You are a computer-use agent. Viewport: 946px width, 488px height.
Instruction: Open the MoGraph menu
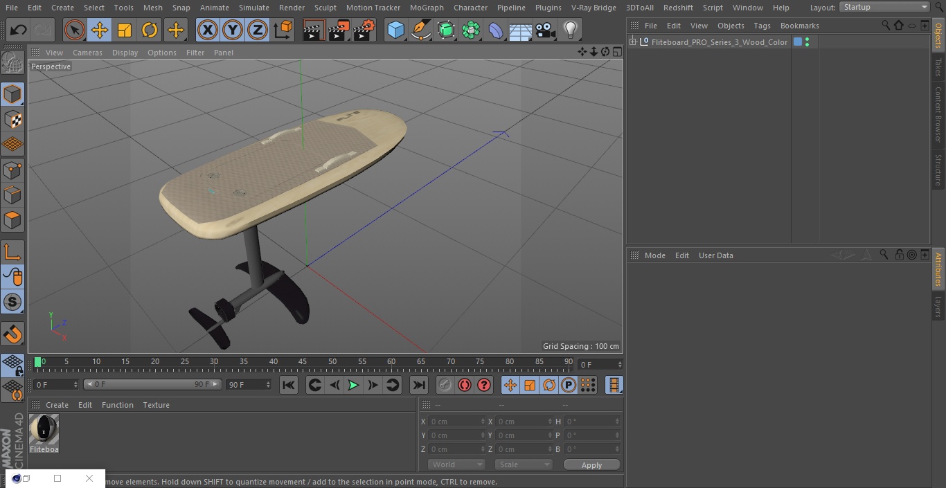(427, 8)
